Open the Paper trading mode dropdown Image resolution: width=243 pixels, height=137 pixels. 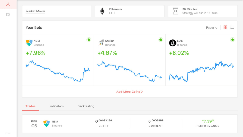[212, 28]
